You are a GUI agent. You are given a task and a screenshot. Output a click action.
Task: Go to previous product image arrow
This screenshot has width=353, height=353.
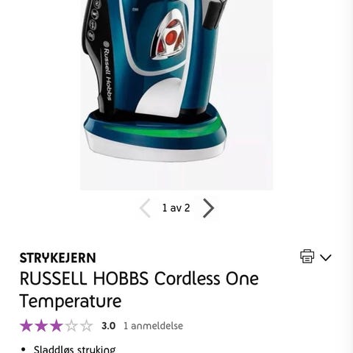coord(145,208)
